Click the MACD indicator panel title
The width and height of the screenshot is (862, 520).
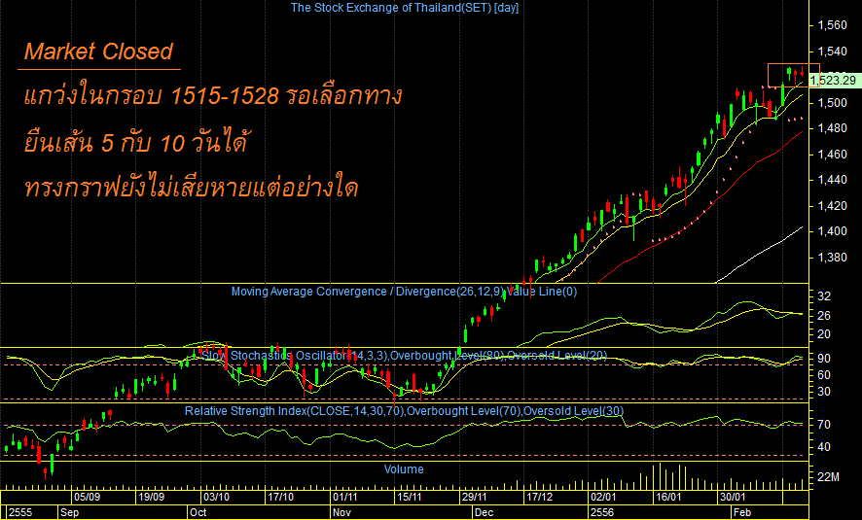[404, 292]
